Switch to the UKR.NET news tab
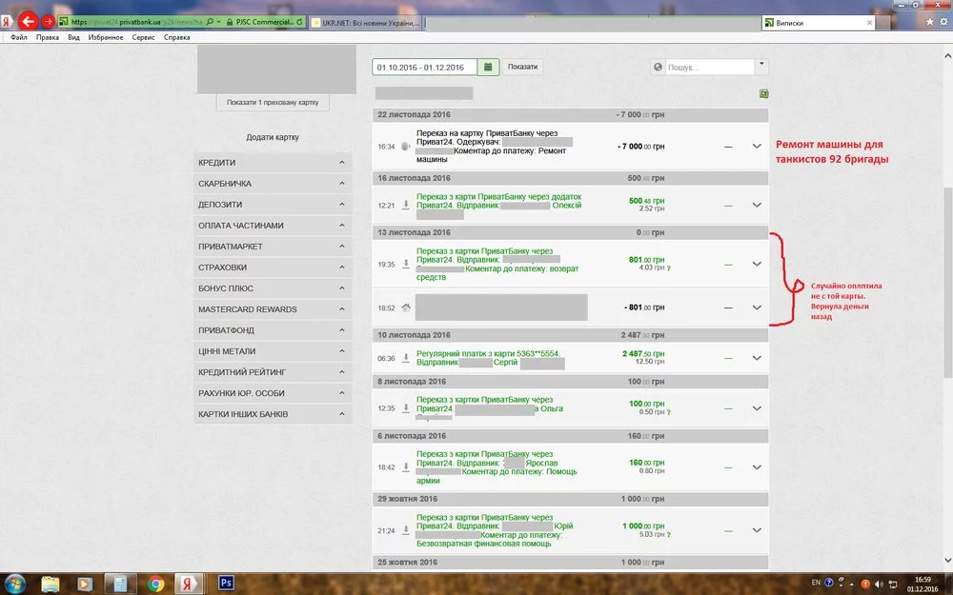953x595 pixels. click(x=365, y=23)
